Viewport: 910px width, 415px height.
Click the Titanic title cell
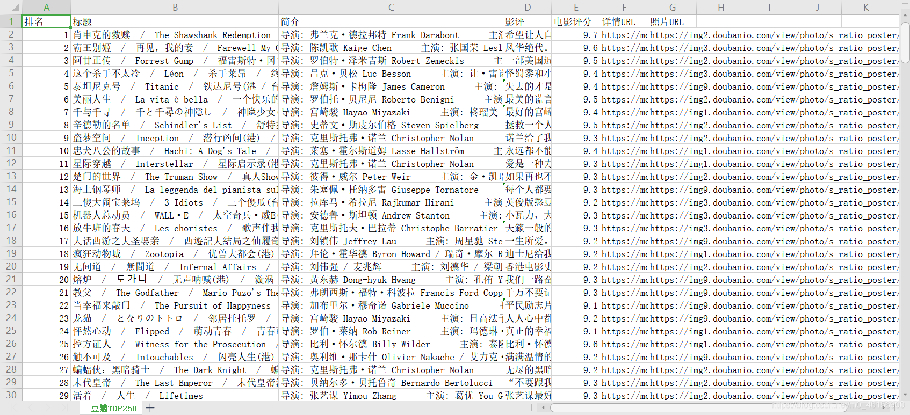175,86
